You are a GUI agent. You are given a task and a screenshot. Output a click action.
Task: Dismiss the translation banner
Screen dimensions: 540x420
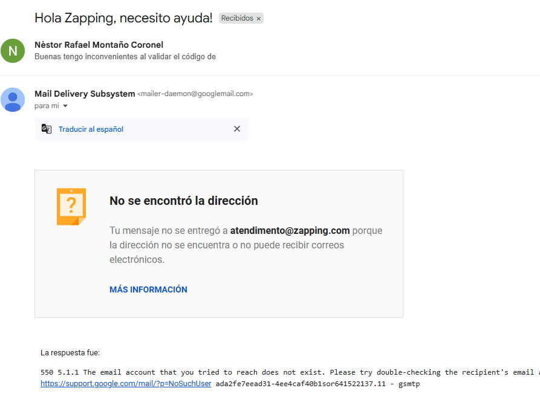point(237,129)
